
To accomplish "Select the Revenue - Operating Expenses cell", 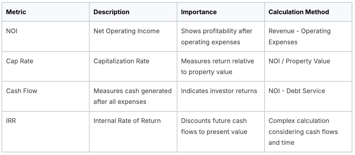I will (299, 36).
